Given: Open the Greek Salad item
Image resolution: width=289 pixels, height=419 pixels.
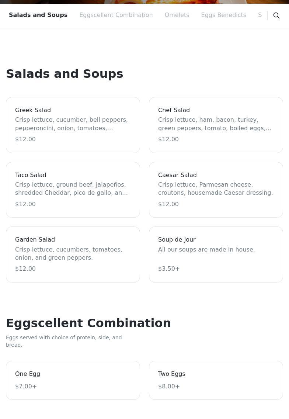Looking at the screenshot, I should coord(73,125).
